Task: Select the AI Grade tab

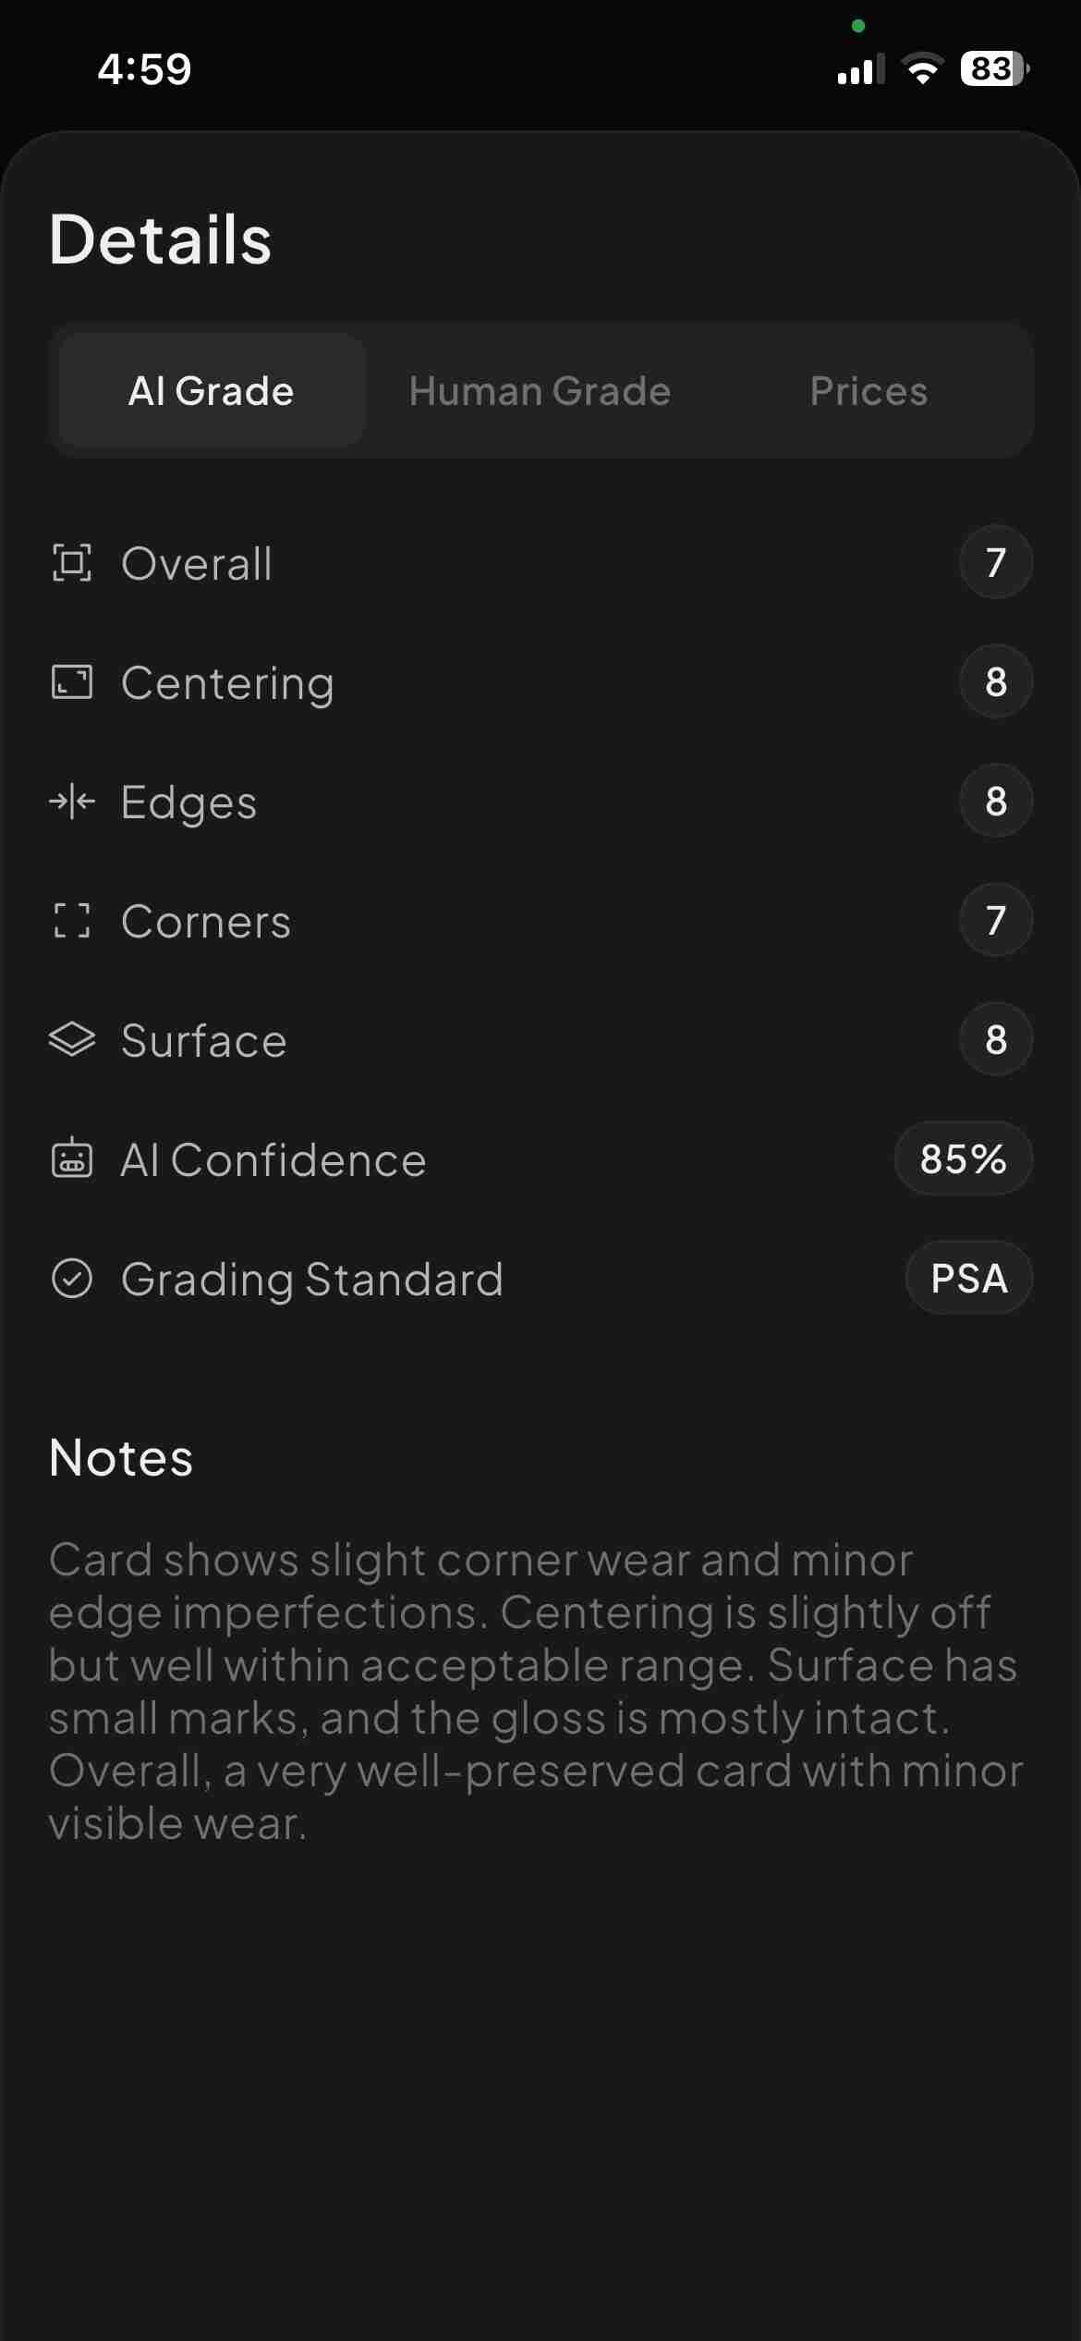Action: click(212, 391)
